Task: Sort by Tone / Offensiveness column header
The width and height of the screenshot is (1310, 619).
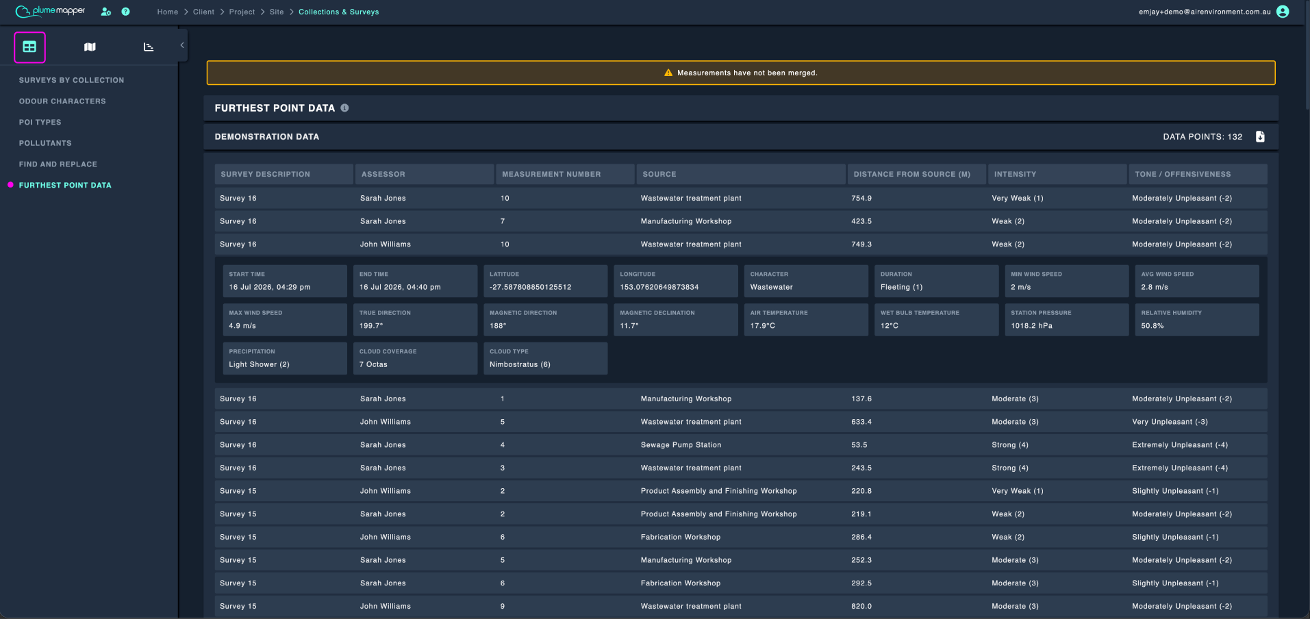Action: pyautogui.click(x=1198, y=174)
